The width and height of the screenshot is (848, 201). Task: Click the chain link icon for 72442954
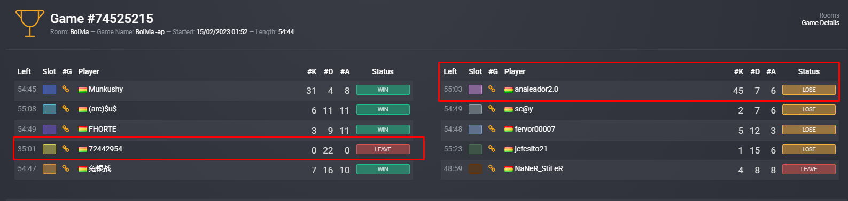pos(66,149)
